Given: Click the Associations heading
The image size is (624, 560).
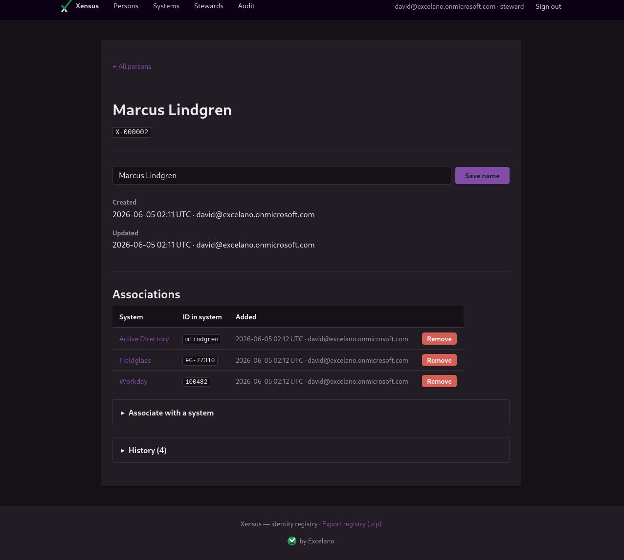Looking at the screenshot, I should point(146,294).
